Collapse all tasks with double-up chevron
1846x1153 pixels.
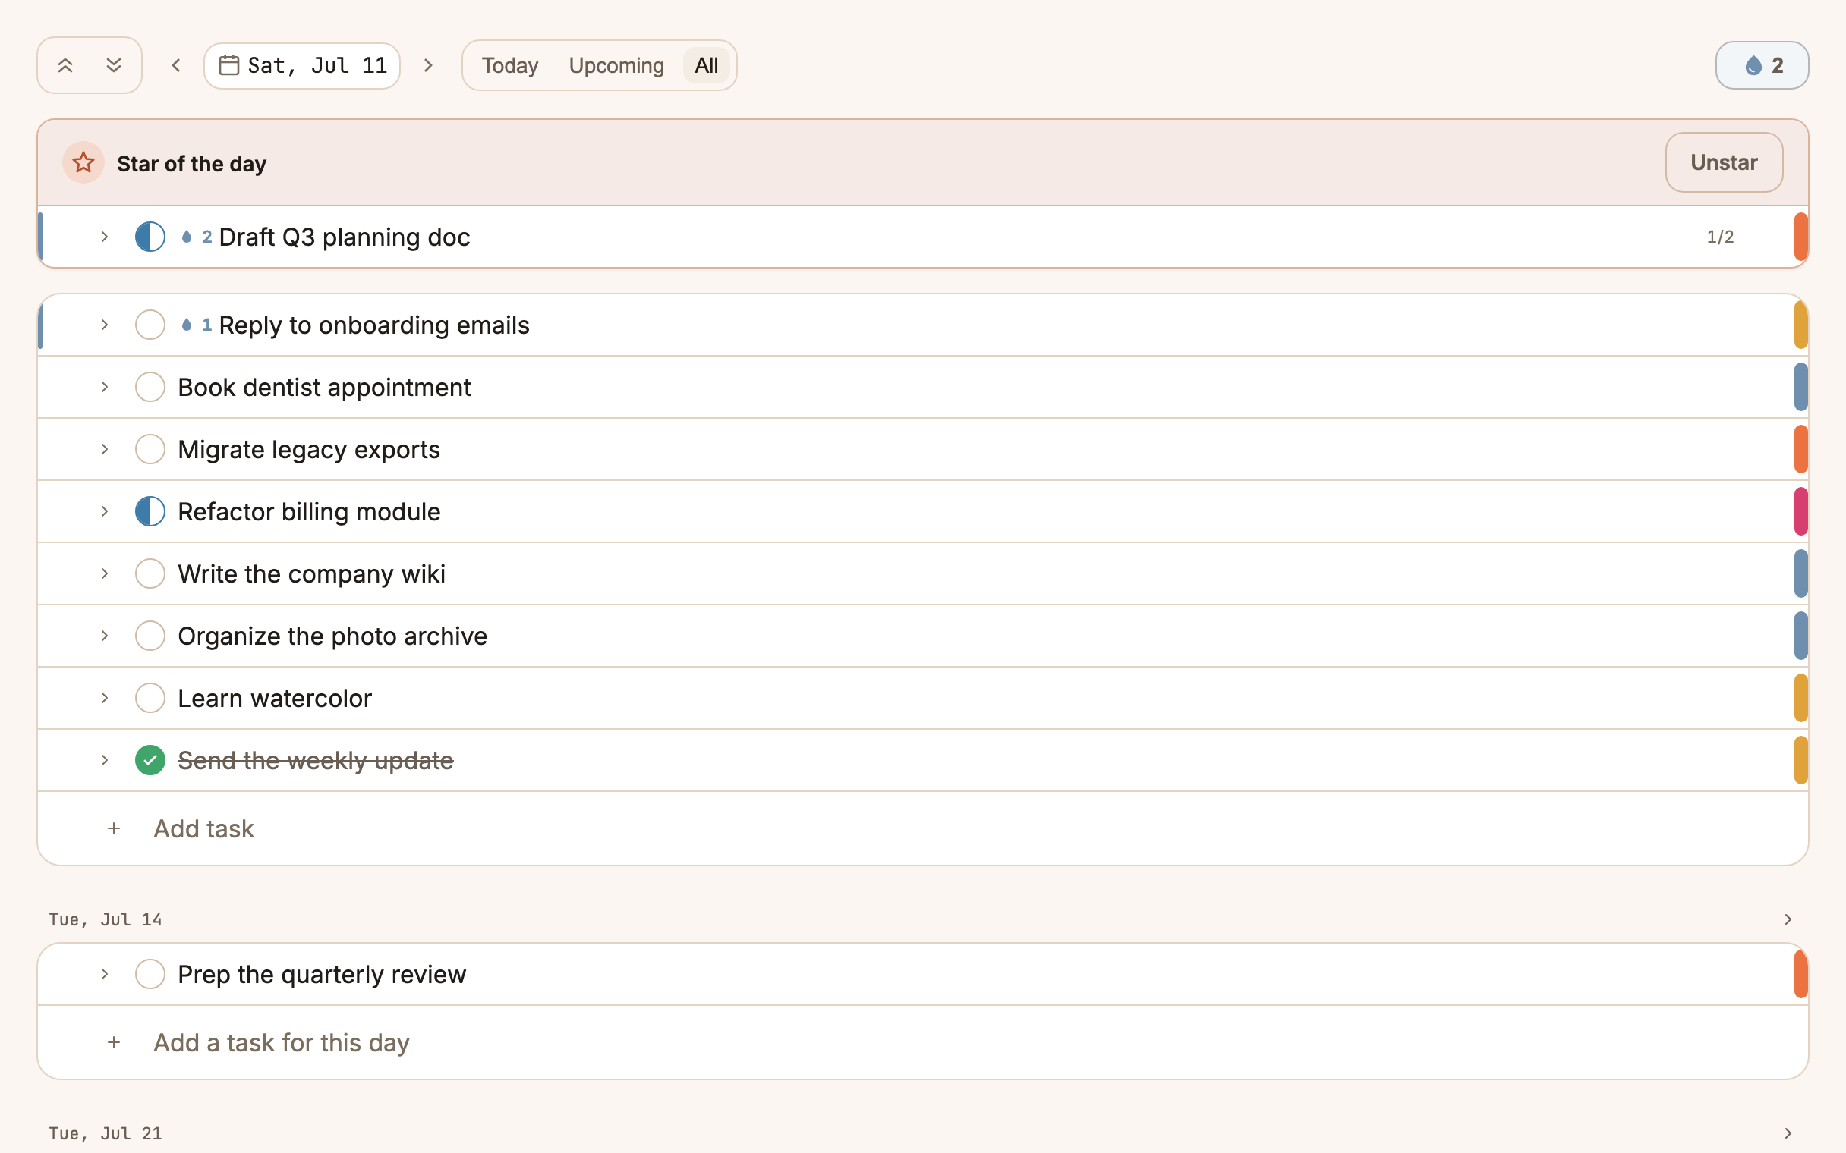click(x=65, y=65)
